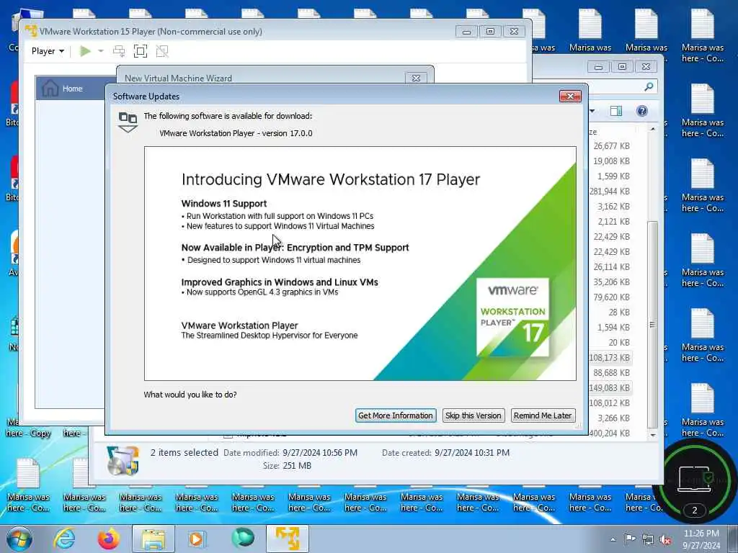738x553 pixels.
Task: Click the Unity mode toolbar icon
Action: [x=162, y=51]
